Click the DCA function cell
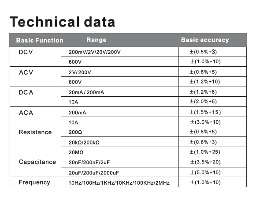Image resolution: width=264 pixels, height=197 pixels. click(x=35, y=97)
